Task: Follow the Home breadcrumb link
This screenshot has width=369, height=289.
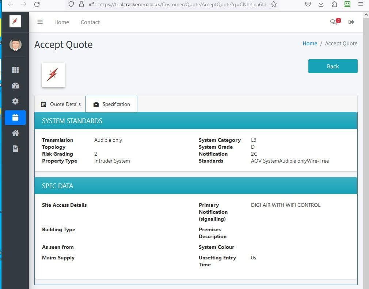Action: (309, 43)
